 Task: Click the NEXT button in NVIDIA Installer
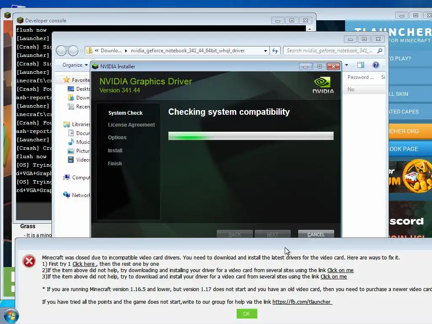[273, 234]
